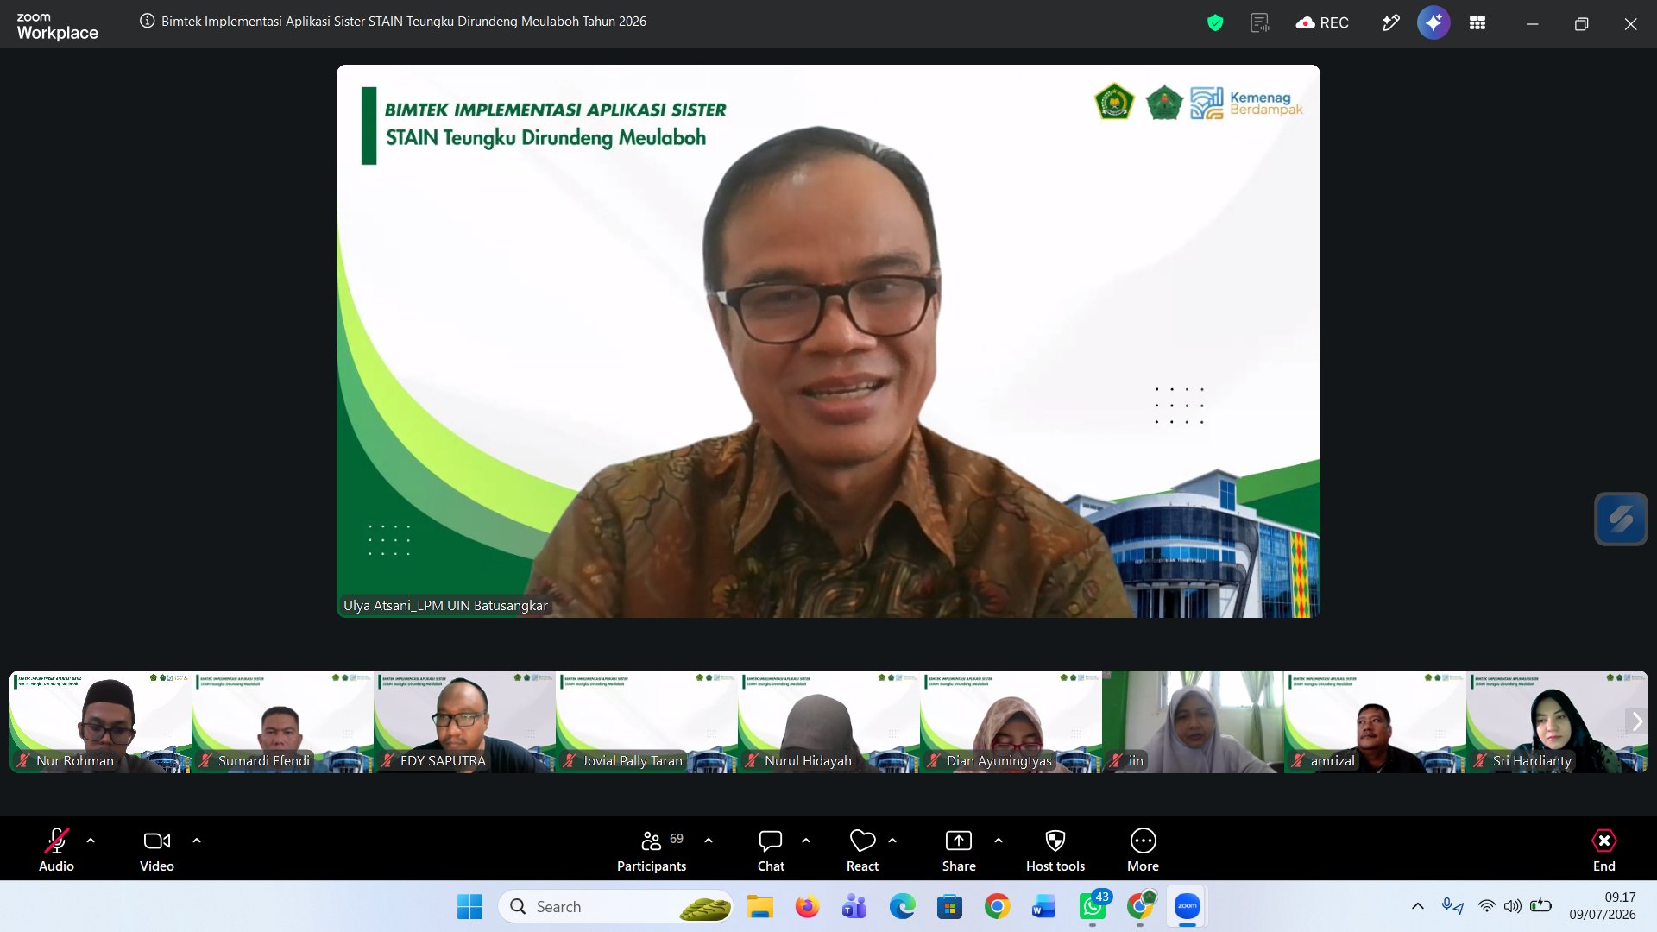This screenshot has width=1657, height=932.
Task: Expand audio options caret next to Audio
Action: [x=91, y=841]
